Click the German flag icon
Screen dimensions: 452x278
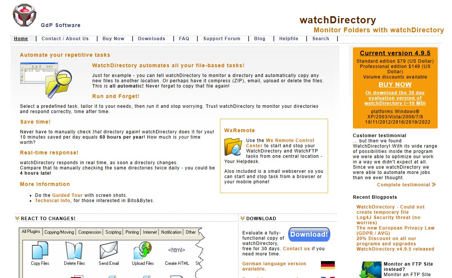point(328,265)
